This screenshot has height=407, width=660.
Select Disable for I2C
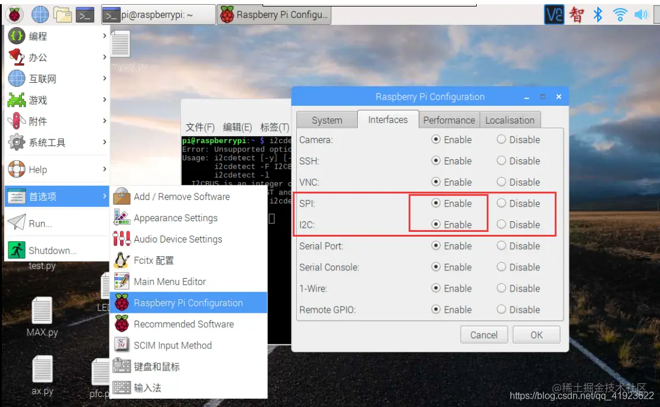[501, 224]
